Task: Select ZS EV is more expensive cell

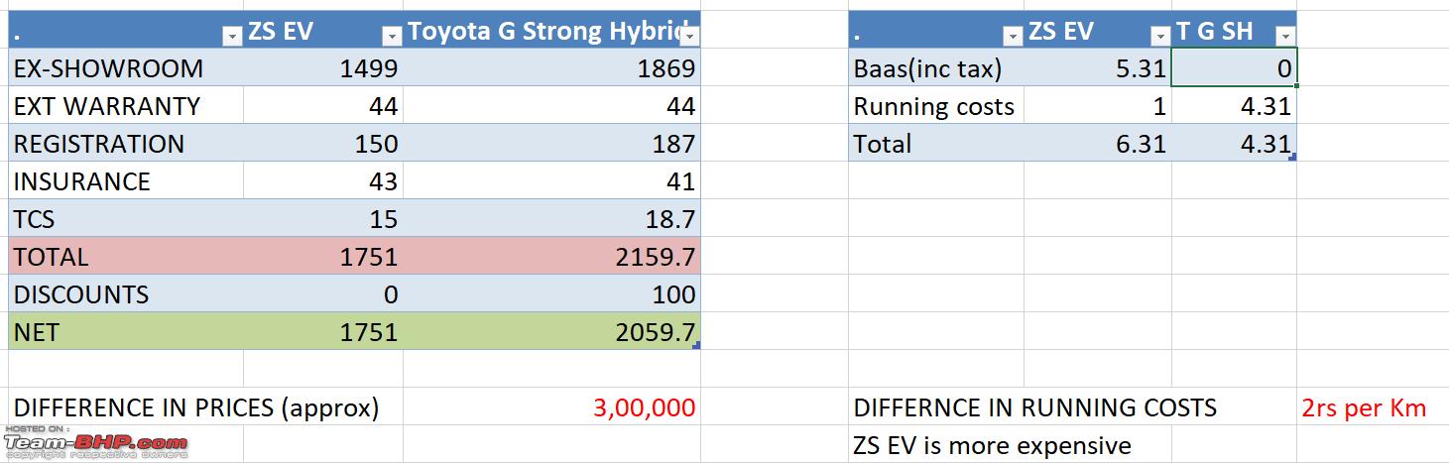Action: click(992, 445)
